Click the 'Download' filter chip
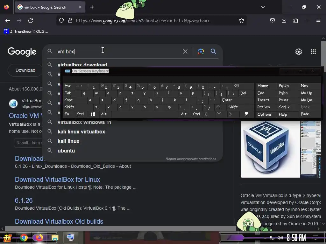 coord(25,70)
